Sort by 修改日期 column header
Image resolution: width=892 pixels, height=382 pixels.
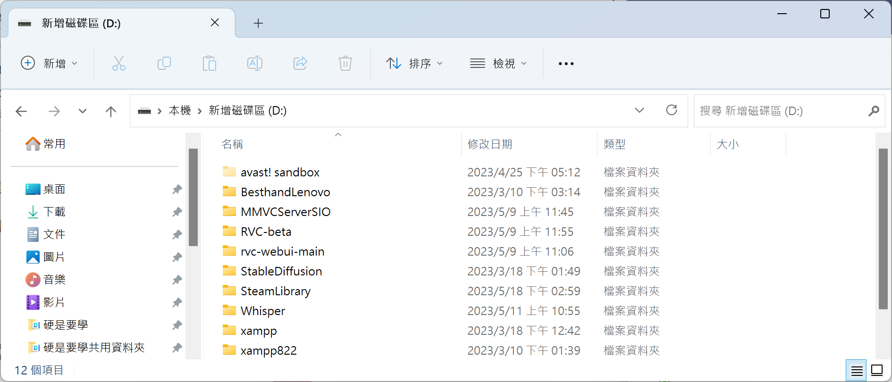tap(490, 144)
